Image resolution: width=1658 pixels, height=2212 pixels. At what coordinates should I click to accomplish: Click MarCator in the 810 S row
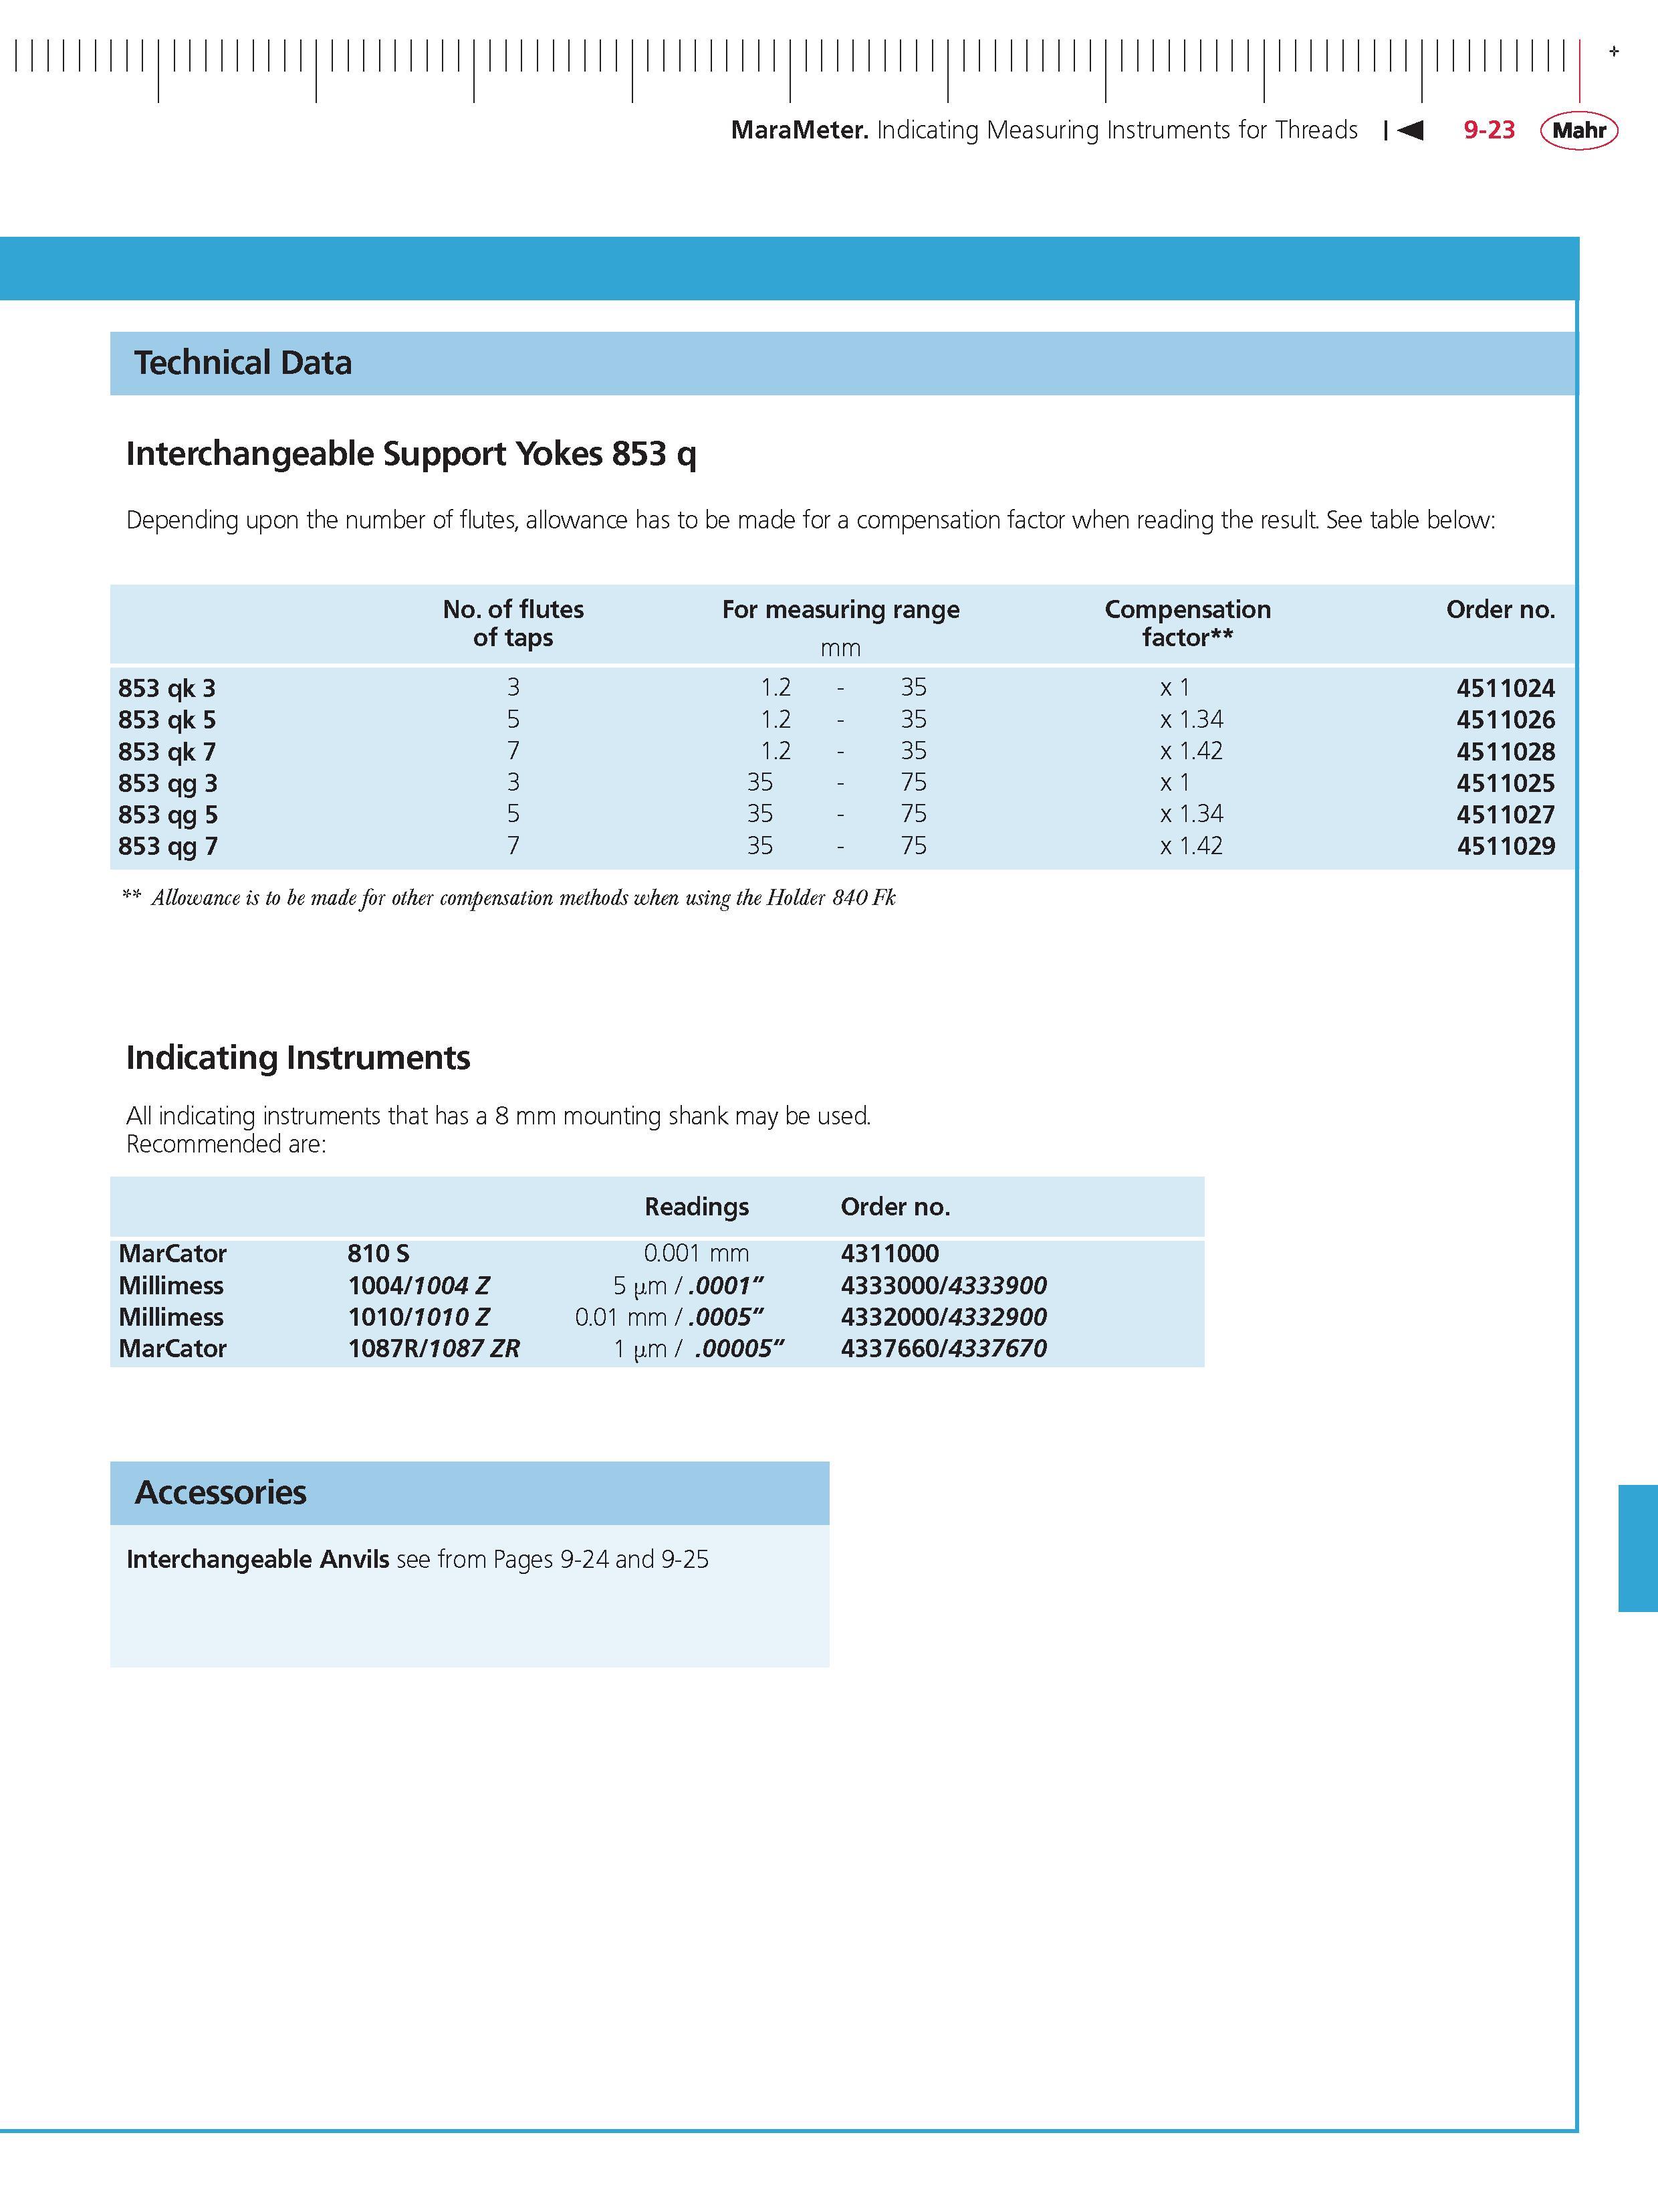[x=172, y=1254]
